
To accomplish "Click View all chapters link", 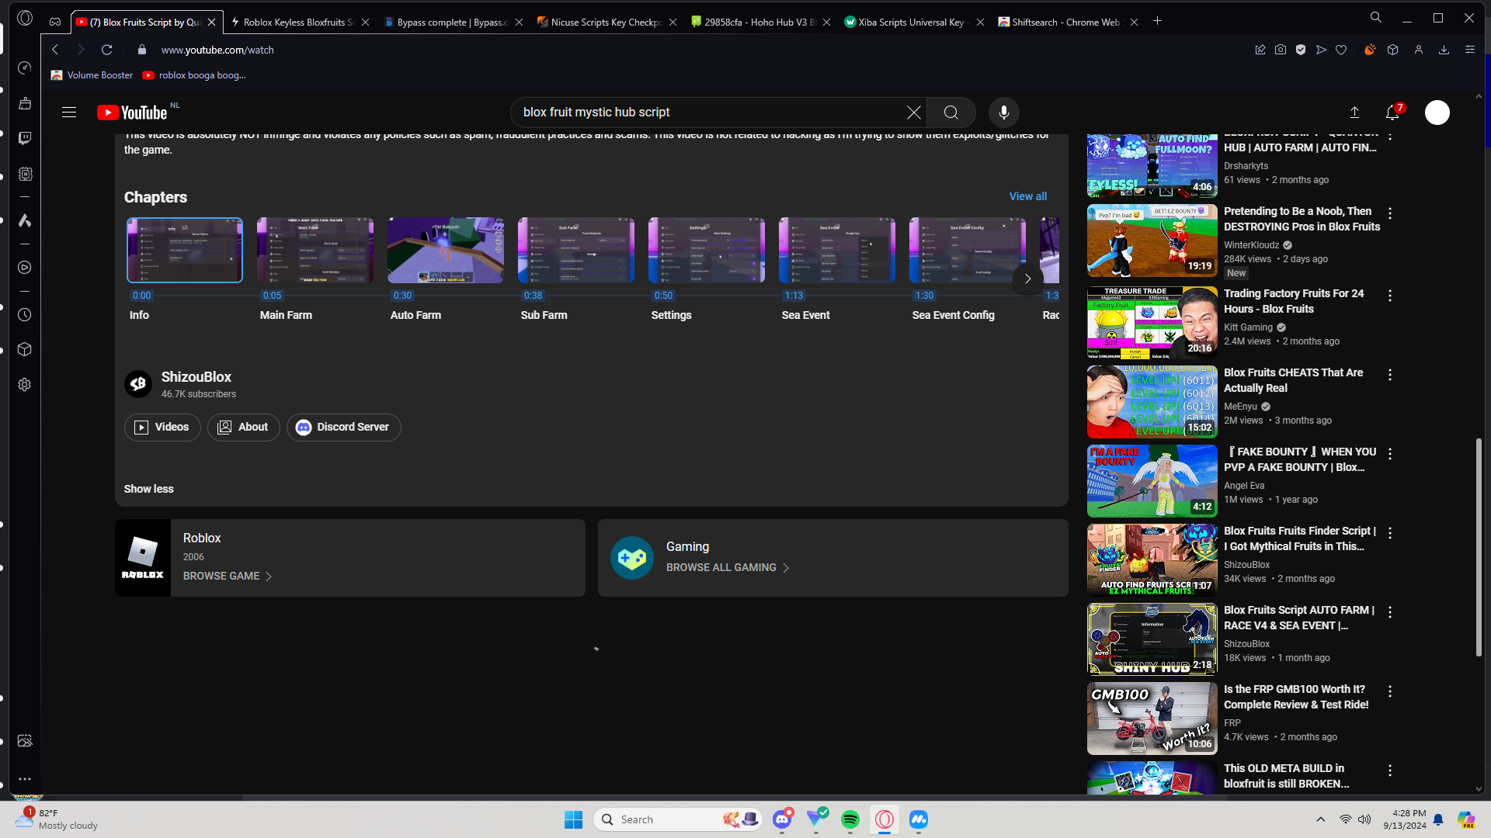I will (1027, 197).
